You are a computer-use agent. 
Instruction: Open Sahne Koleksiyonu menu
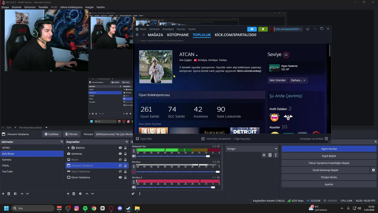click(71, 7)
